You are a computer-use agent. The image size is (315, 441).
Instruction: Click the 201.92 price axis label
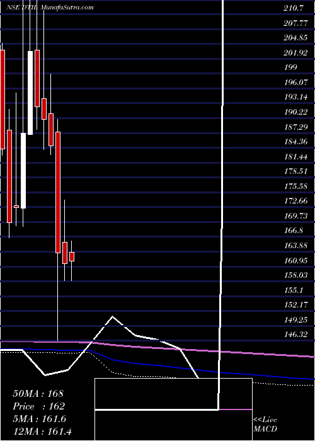(x=295, y=52)
